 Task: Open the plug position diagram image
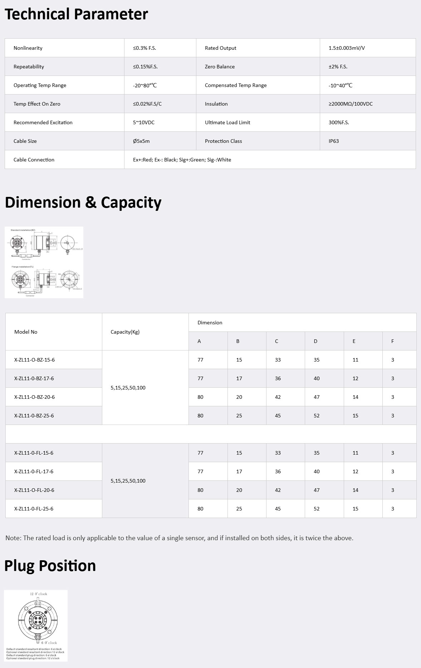point(36,625)
